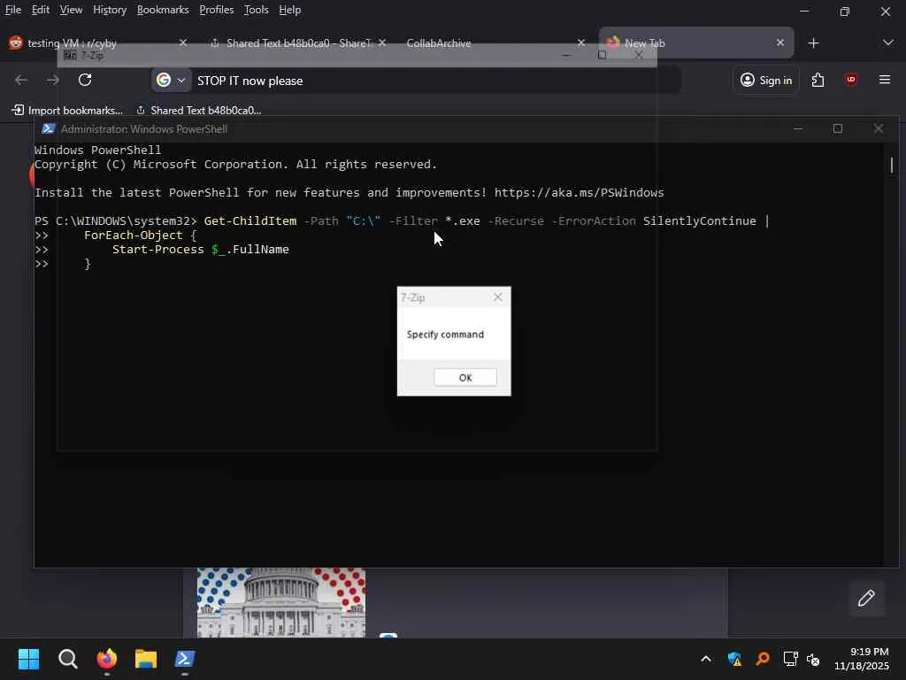
Task: Open the Google search engine dropdown
Action: click(171, 81)
